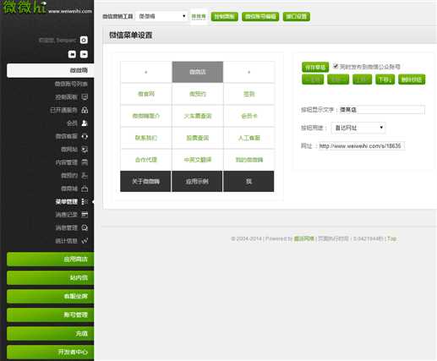Click the left square icon under the welcome text
Viewport: 437px width, 361px height.
(72, 54)
